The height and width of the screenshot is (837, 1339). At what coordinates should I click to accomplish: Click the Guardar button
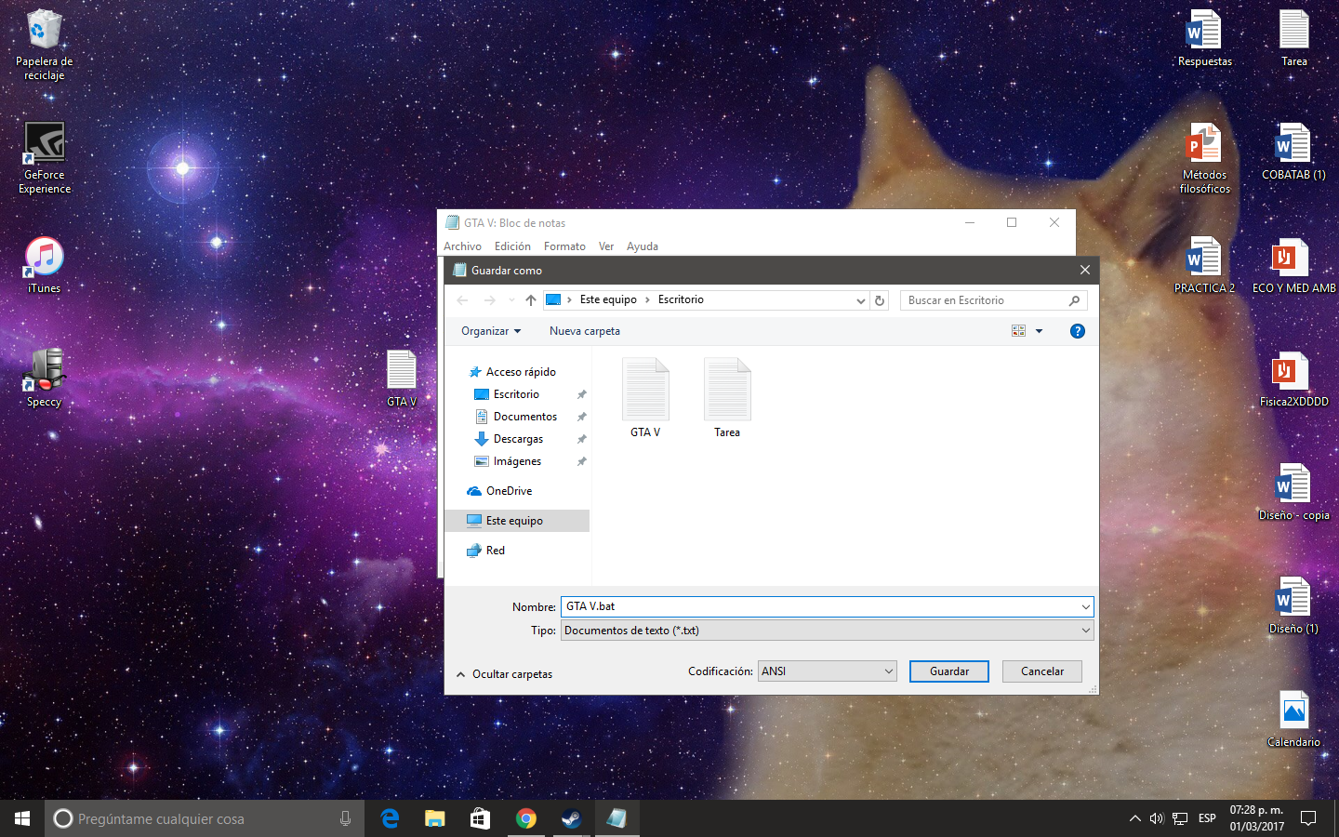pyautogui.click(x=949, y=671)
